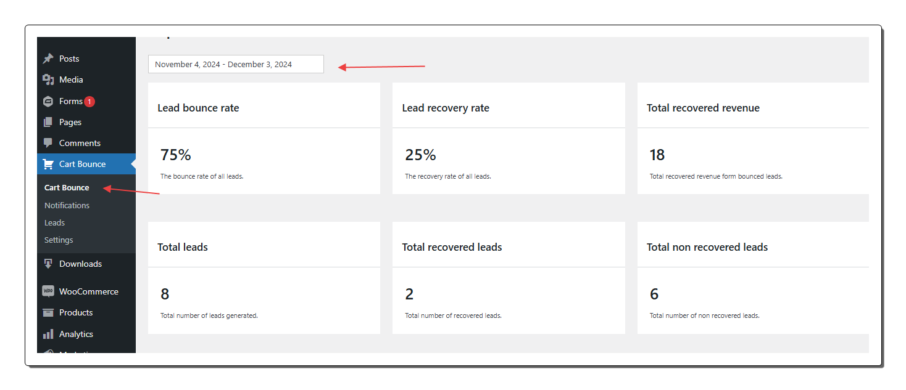The height and width of the screenshot is (390, 906).
Task: Click the Downloads icon in sidebar
Action: point(48,264)
